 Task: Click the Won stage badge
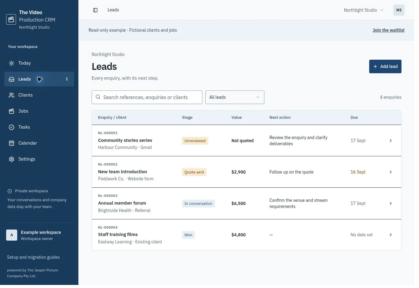(x=188, y=235)
